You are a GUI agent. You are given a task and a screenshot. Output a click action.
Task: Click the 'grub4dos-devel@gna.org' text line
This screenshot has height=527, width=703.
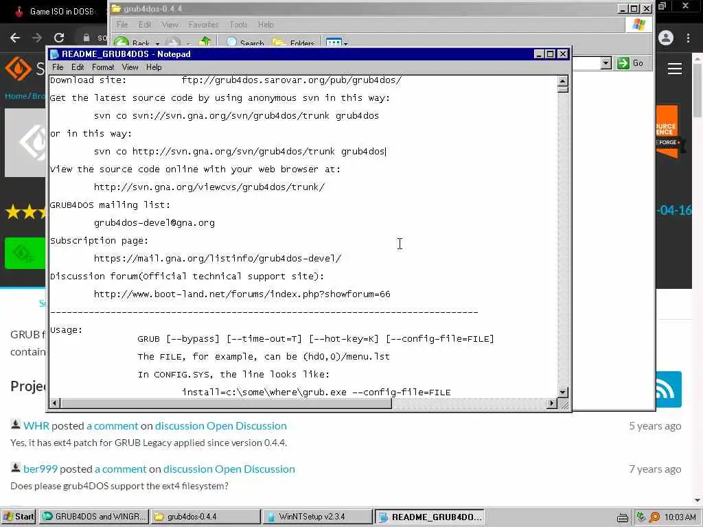[x=154, y=223]
